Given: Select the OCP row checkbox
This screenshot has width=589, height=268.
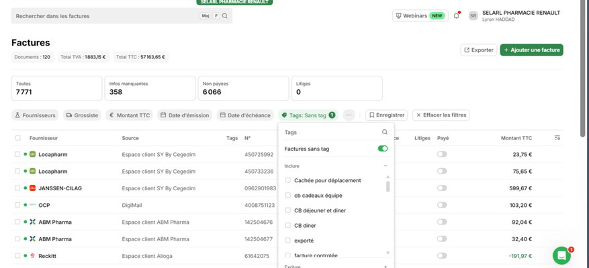Looking at the screenshot, I should pos(17,205).
